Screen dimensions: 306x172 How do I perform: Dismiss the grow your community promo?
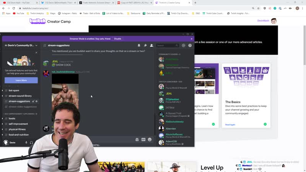click(x=36, y=53)
